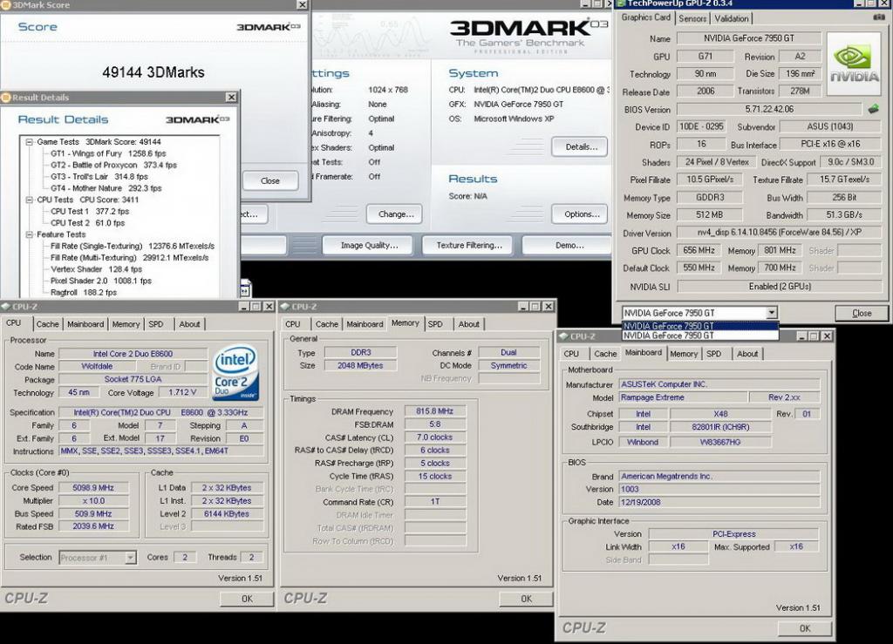This screenshot has width=893, height=644.
Task: Click the Driver Version ForceWare 84.56 field
Action: 780,232
